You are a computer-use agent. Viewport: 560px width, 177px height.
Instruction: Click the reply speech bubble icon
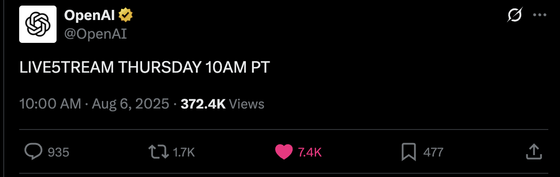(34, 152)
